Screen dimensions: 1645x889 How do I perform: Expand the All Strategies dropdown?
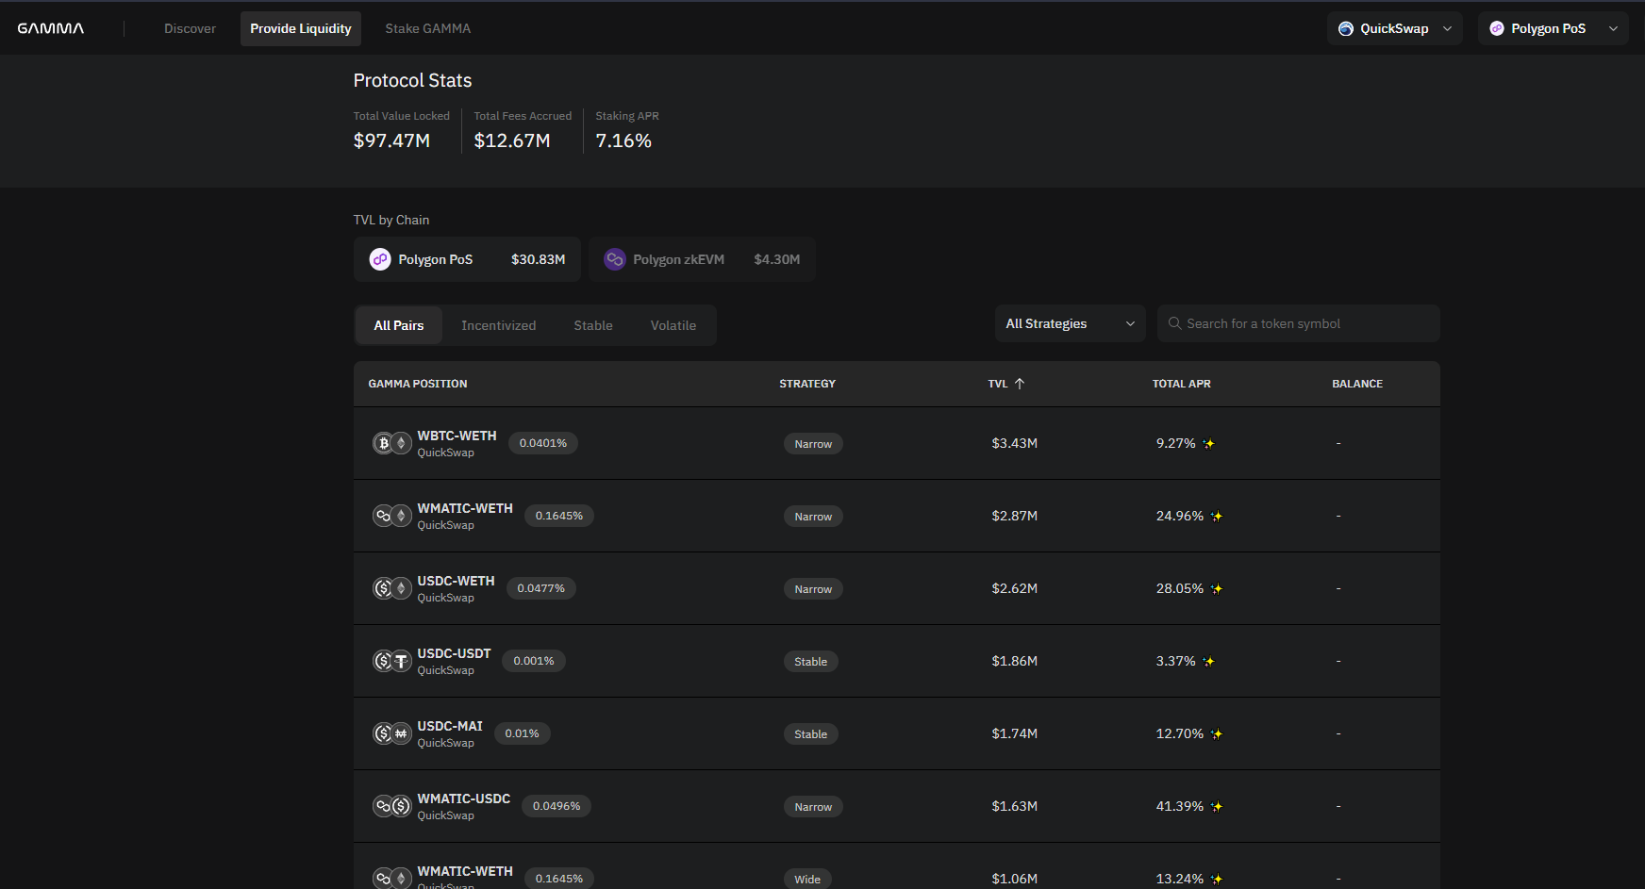(1070, 323)
